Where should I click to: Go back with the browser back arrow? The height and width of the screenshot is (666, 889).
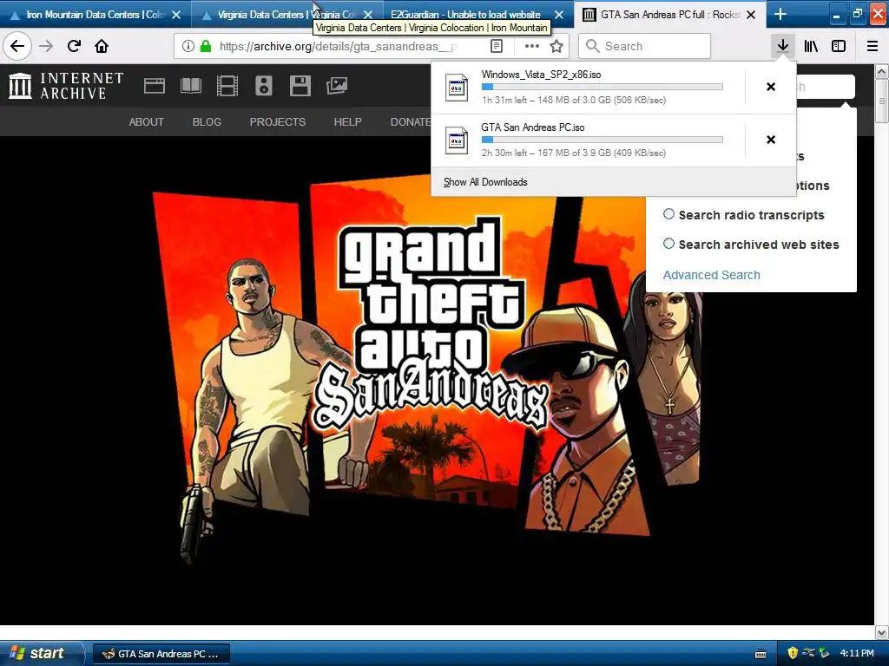pos(17,46)
